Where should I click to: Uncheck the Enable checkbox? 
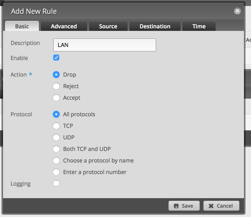pos(56,58)
